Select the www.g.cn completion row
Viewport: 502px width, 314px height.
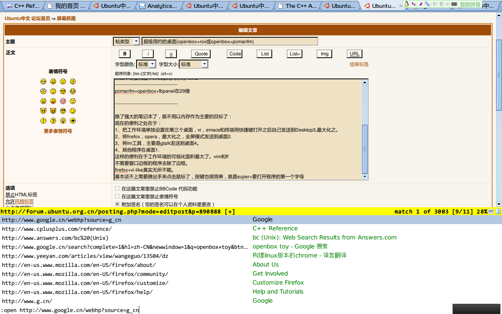click(x=251, y=301)
